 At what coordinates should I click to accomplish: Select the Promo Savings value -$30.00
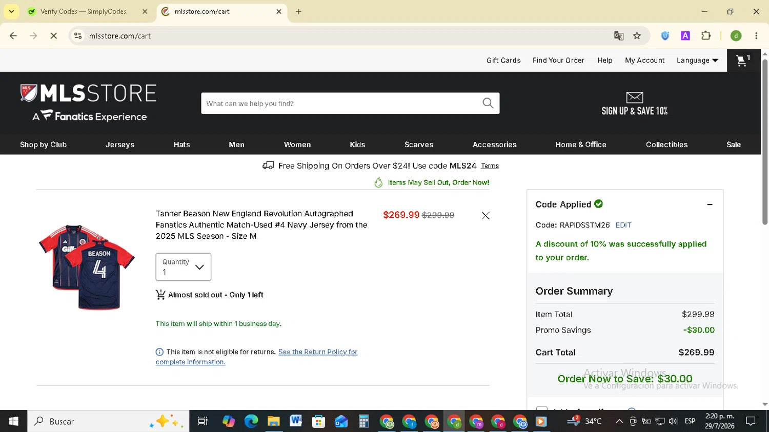click(699, 330)
